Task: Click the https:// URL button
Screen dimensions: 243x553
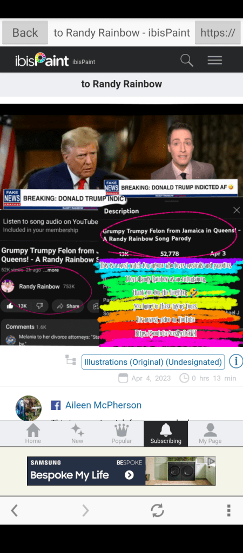Action: point(218,32)
